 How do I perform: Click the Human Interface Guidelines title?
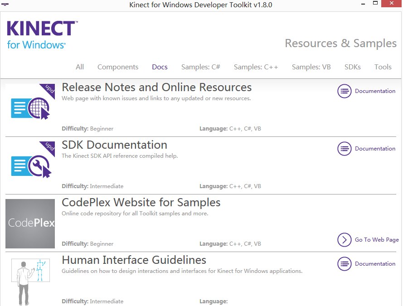click(134, 260)
